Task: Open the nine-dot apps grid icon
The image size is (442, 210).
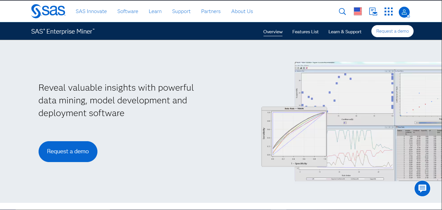Action: click(388, 11)
